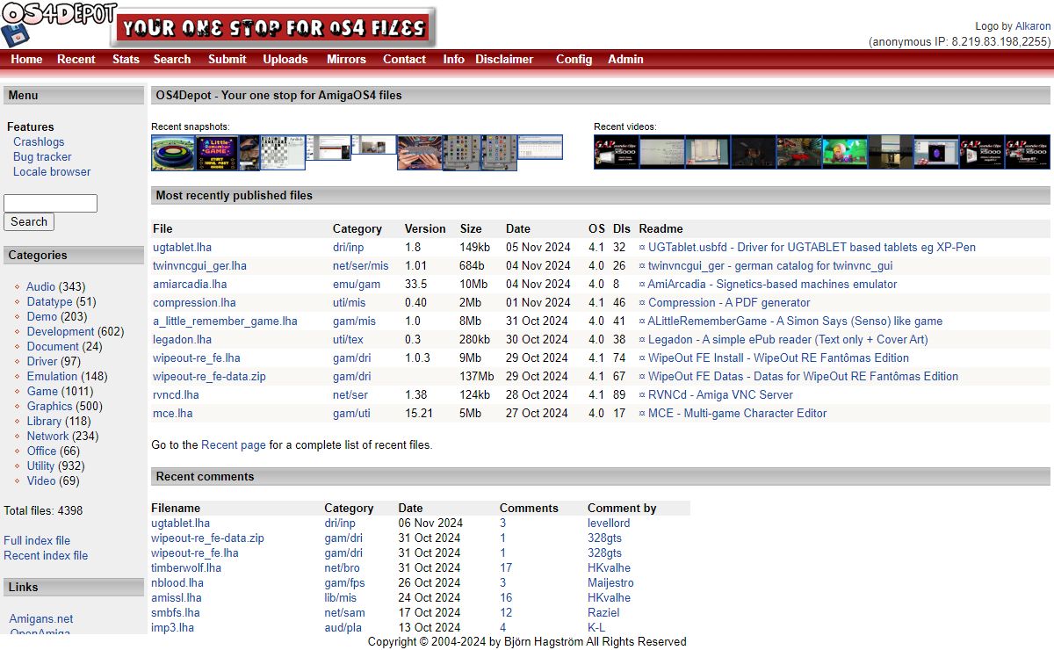Open the 17 comments link for timberwolf.lha

click(x=506, y=567)
